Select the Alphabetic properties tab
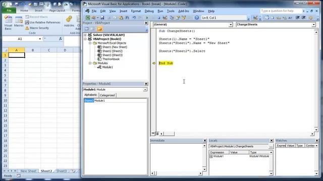The height and width of the screenshot is (181, 323). click(x=91, y=95)
